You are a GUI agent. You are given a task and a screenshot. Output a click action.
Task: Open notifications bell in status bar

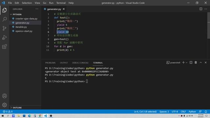click(206, 111)
